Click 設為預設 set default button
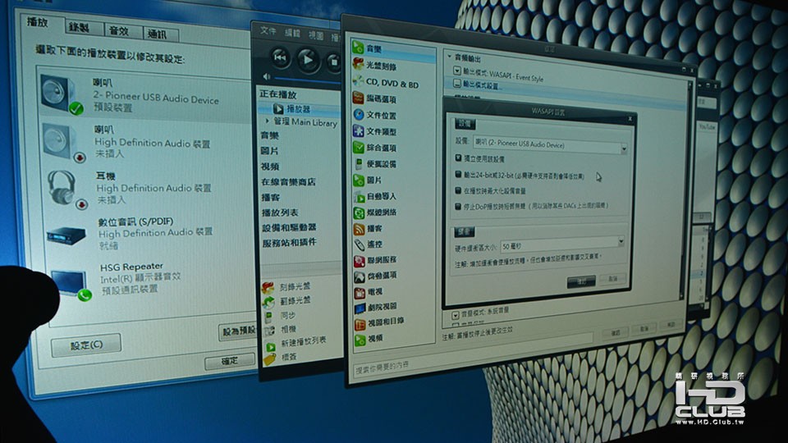This screenshot has width=788, height=443. [238, 331]
